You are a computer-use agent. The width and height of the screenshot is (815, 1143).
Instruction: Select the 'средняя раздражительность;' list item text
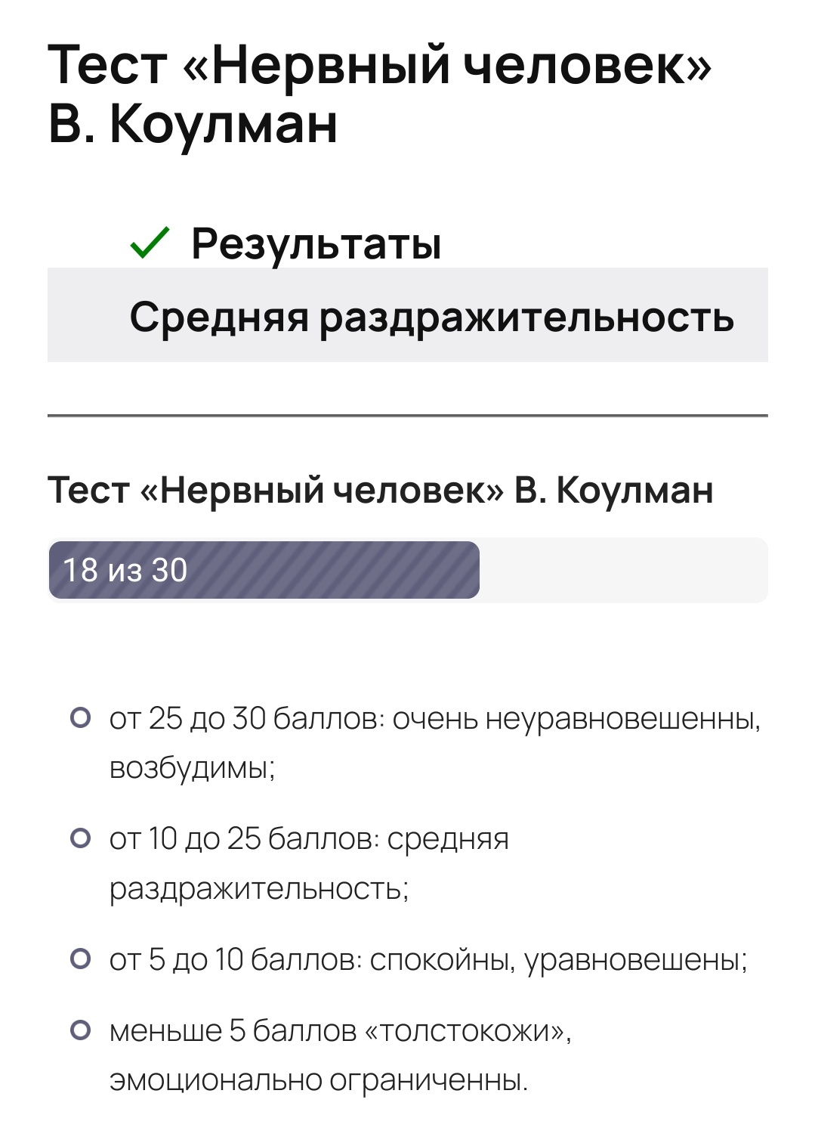(309, 863)
